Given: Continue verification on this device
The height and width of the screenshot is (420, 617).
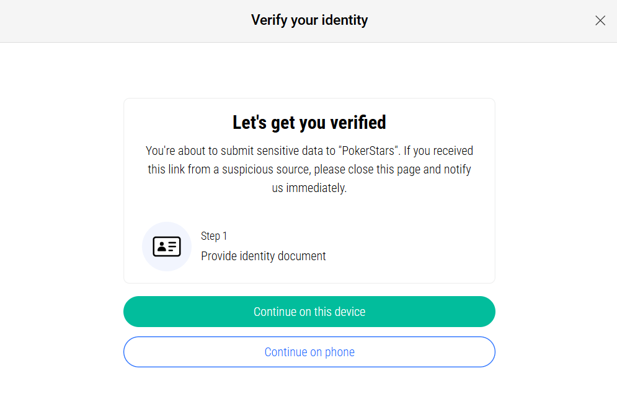Looking at the screenshot, I should coord(309,312).
